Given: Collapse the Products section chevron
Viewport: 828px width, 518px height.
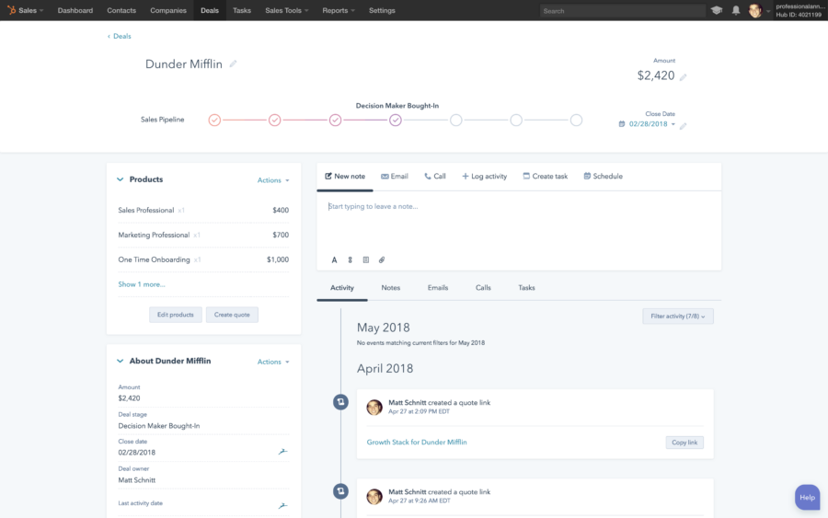Looking at the screenshot, I should pos(120,179).
